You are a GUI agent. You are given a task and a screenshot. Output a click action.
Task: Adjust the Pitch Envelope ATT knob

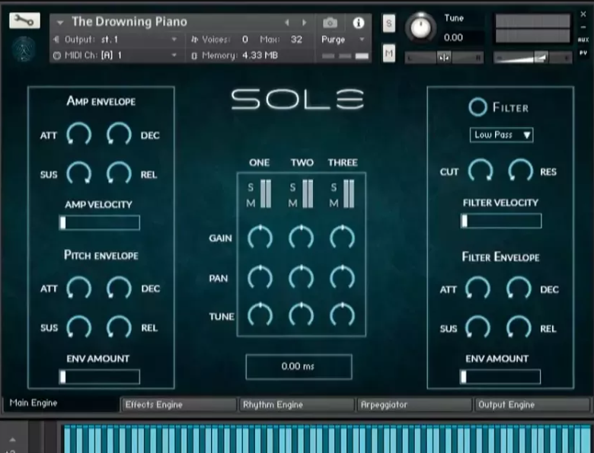point(78,288)
